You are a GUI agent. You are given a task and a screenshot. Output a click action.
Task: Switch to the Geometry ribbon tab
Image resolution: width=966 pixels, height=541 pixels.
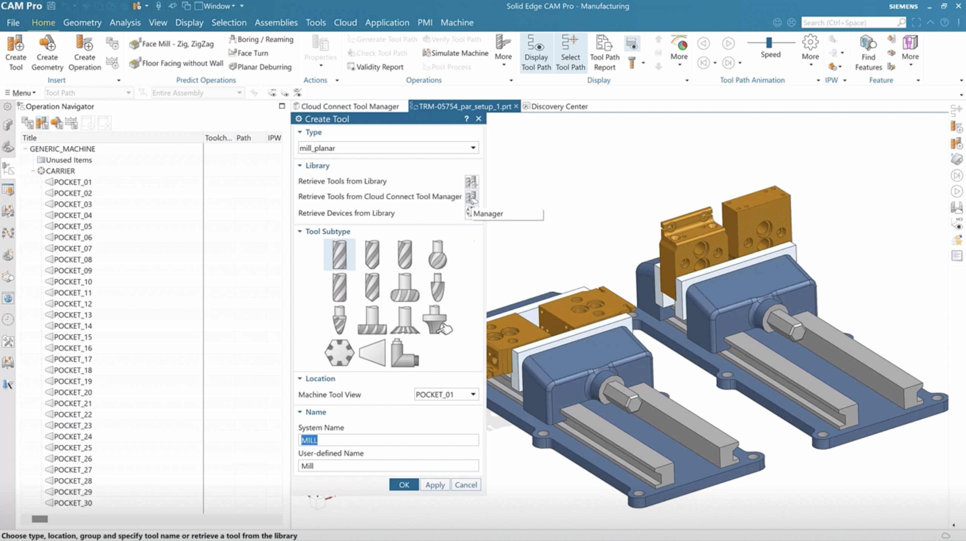pyautogui.click(x=82, y=23)
